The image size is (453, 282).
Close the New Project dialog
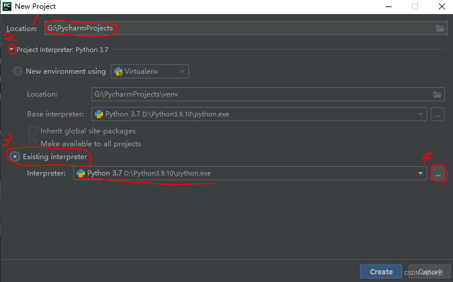coord(442,6)
